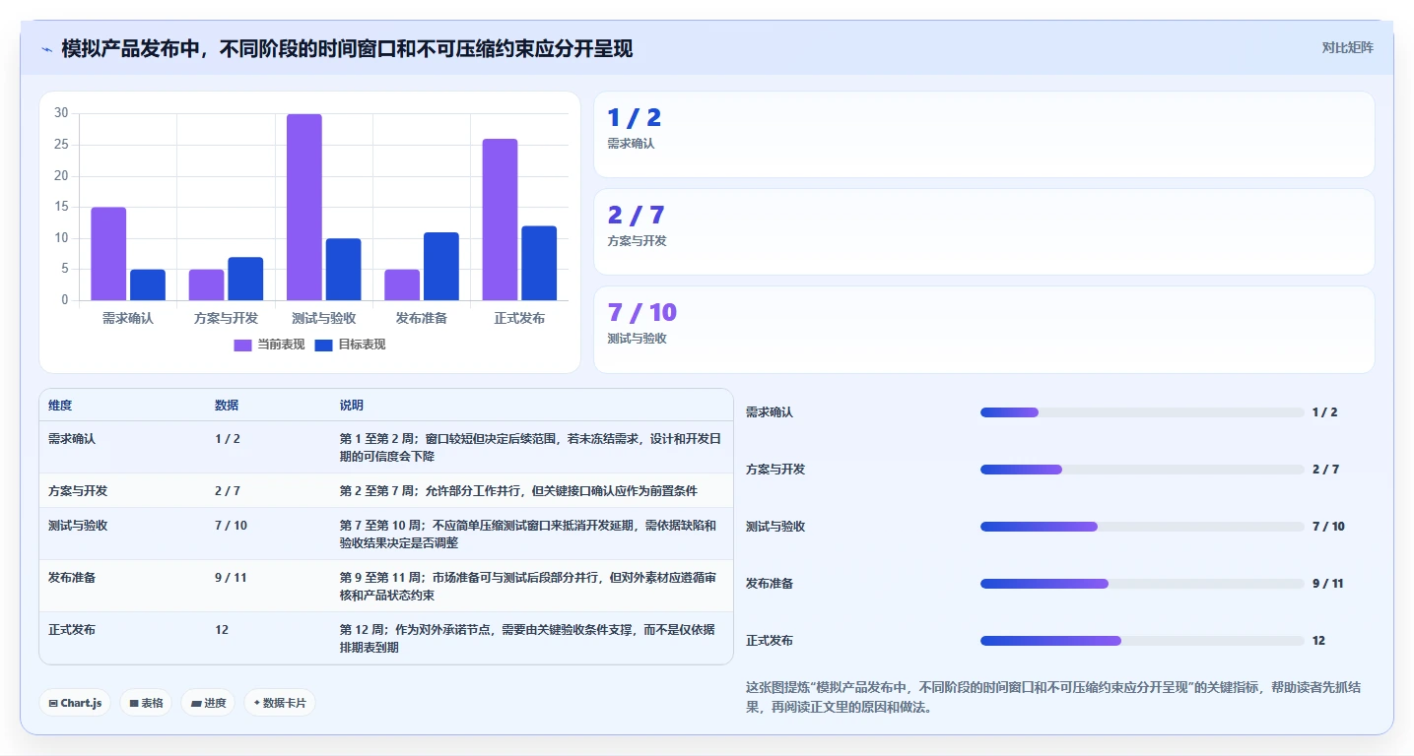Screen dimensions: 1414x756
Task: Click the Chart.js tag chip
Action: click(x=75, y=703)
